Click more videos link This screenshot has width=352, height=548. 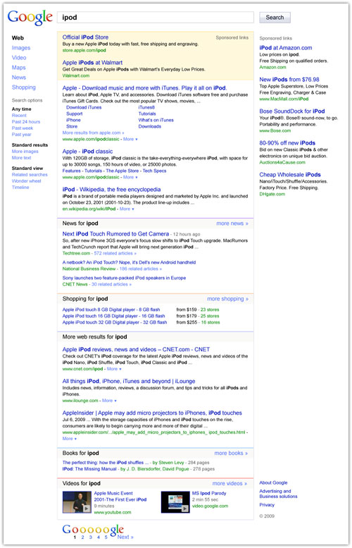[230, 484]
